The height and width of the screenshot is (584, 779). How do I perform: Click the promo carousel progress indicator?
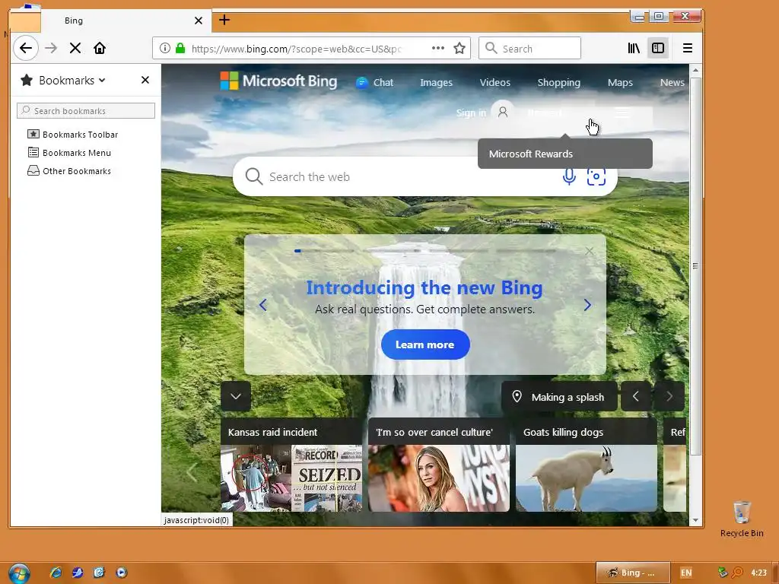coord(425,251)
